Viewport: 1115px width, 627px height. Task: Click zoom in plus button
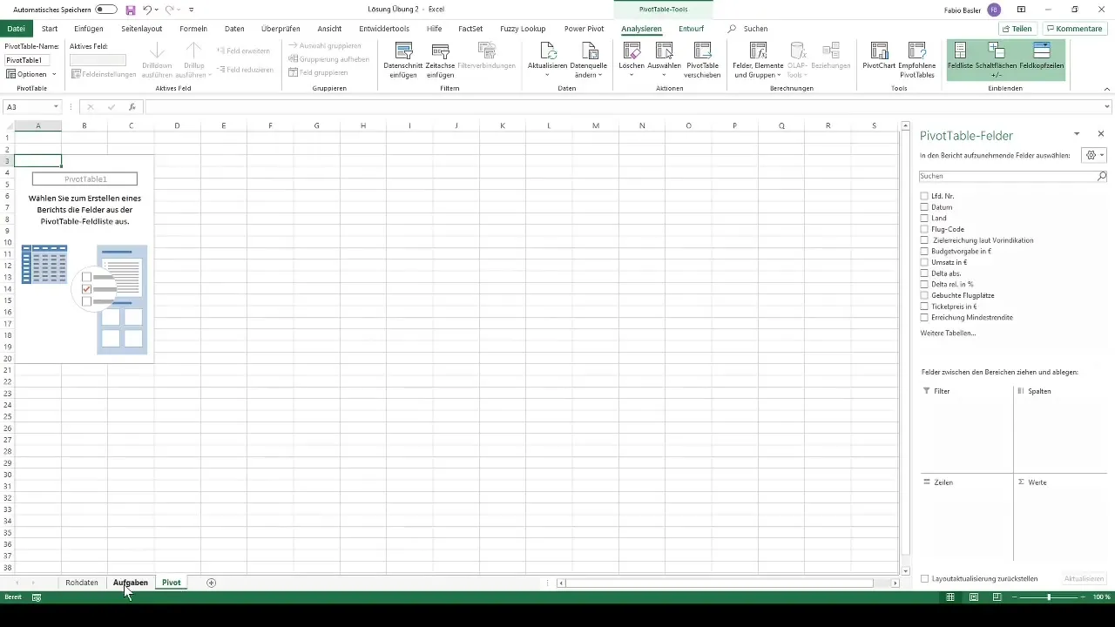click(1085, 597)
